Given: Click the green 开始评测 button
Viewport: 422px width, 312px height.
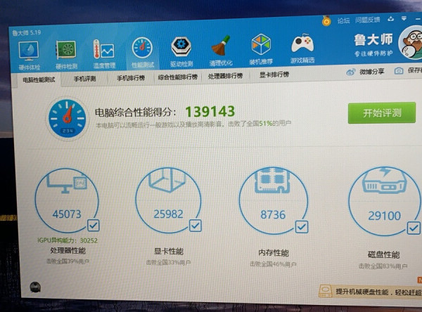Looking at the screenshot, I should pos(382,112).
